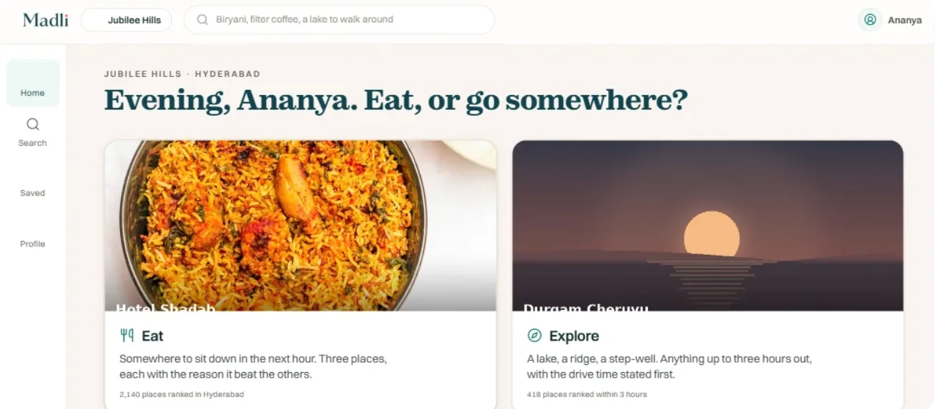This screenshot has height=409, width=935.
Task: Open the Jubilee Hills location selector
Action: [126, 20]
